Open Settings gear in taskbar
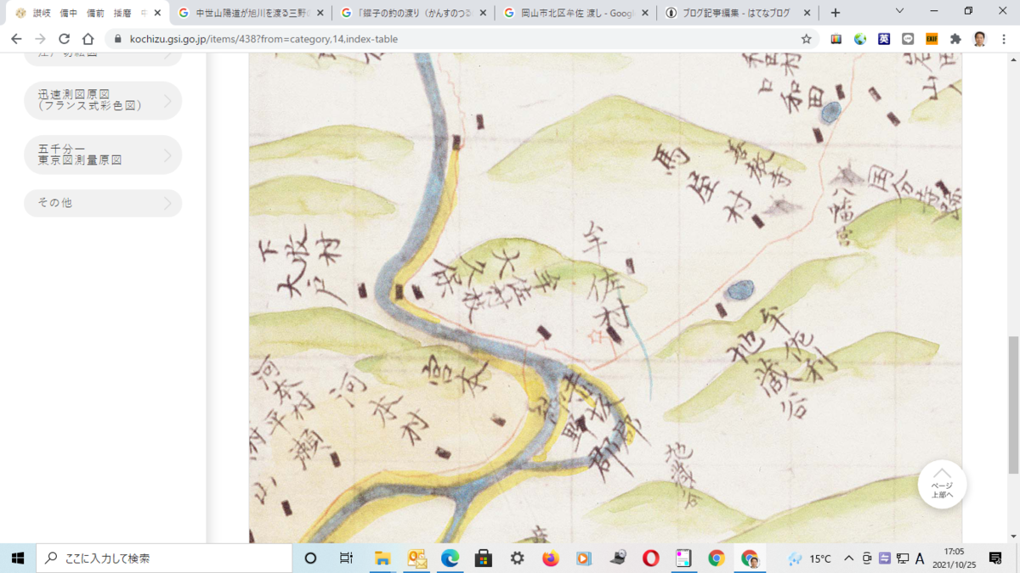Image resolution: width=1020 pixels, height=573 pixels. click(517, 558)
